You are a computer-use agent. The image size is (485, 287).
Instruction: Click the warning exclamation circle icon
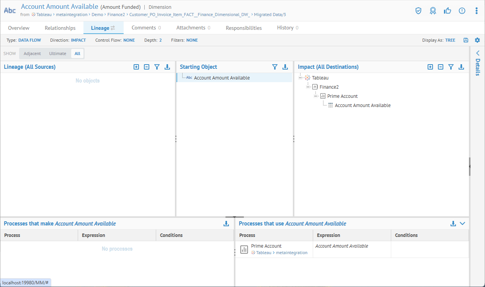click(462, 11)
